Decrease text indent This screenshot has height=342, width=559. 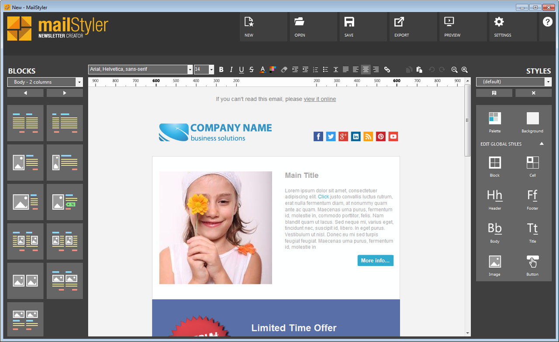(305, 69)
